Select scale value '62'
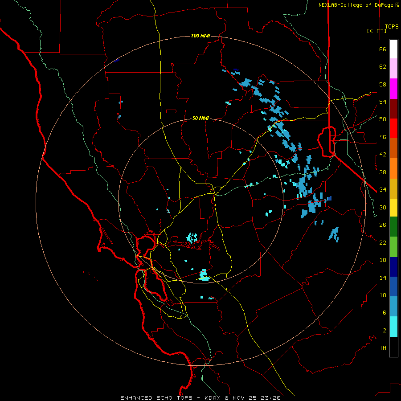This screenshot has width=401, height=401. click(x=383, y=67)
